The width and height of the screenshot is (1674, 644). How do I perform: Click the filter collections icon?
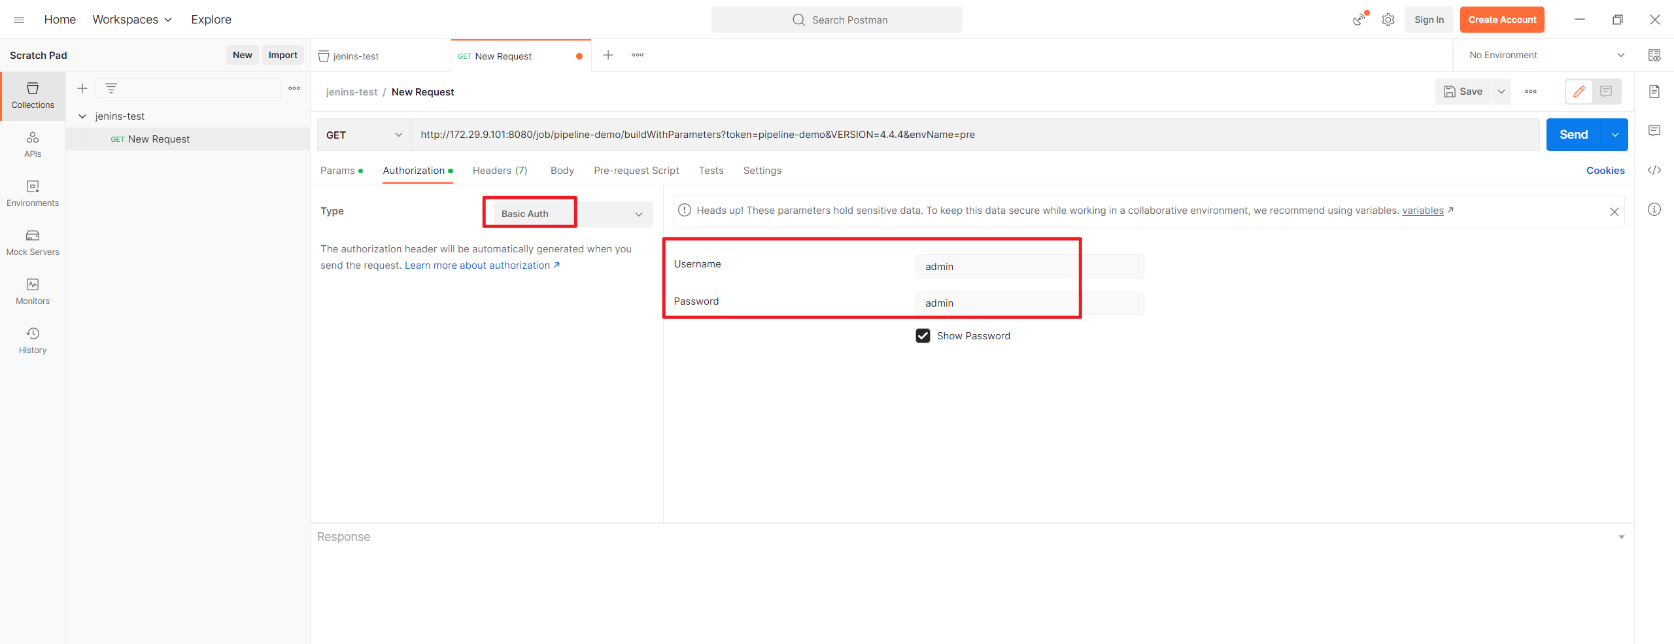111,88
